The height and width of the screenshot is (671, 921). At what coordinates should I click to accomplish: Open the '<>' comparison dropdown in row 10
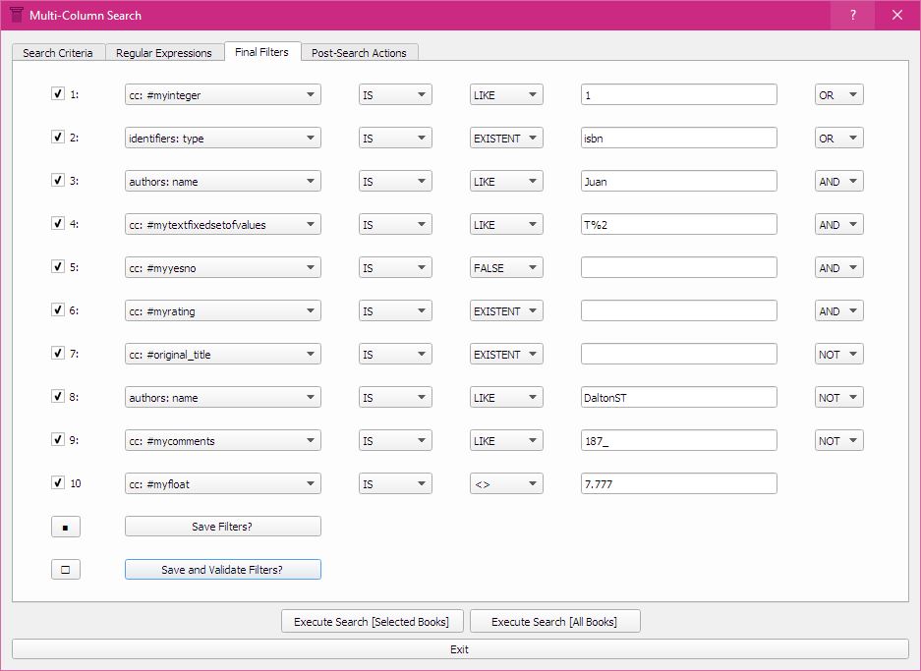point(506,484)
